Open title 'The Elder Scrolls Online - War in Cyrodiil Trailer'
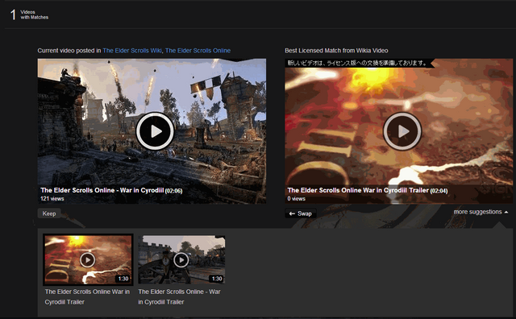 click(x=179, y=296)
